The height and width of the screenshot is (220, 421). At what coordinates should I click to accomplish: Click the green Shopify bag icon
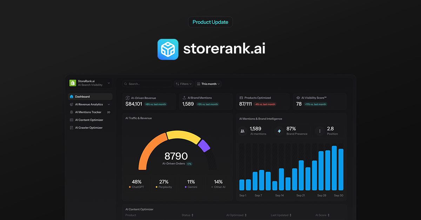[x=73, y=83]
